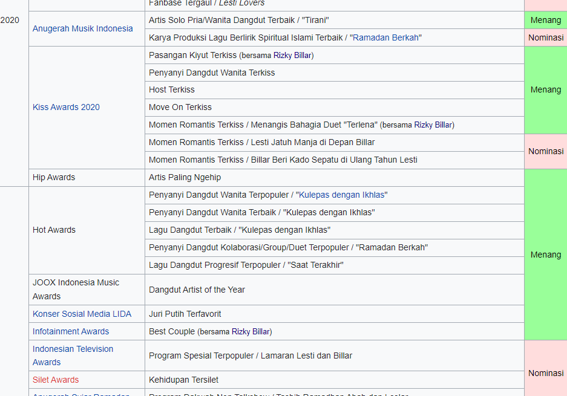Viewport: 567px width, 396px height.
Task: Select "Program Spesial Terpopuler" row text
Action: coord(251,355)
